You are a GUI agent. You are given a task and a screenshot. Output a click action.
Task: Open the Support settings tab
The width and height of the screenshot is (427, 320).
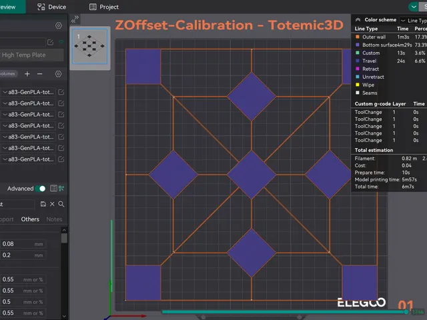[x=7, y=219]
